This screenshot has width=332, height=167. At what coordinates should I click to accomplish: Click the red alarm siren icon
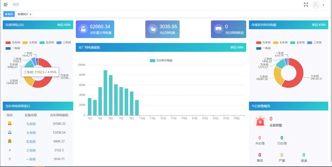[x=260, y=121]
